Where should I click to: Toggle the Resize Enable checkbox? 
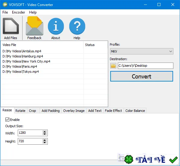7,120
